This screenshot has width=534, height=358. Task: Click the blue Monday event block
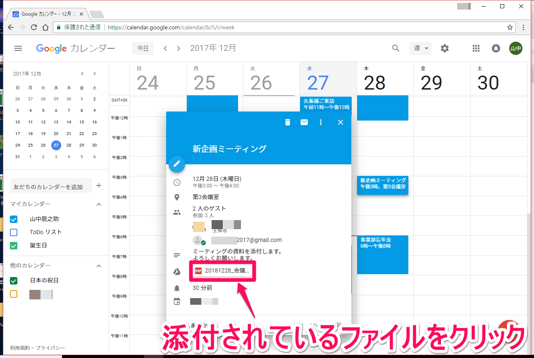coord(212,104)
